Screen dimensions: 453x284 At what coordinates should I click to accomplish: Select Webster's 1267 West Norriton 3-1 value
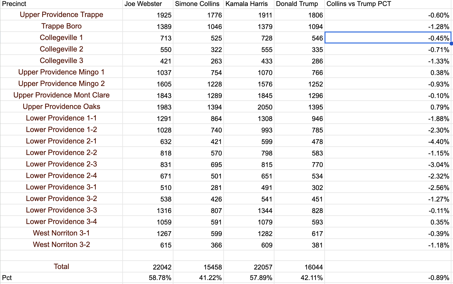pos(148,233)
